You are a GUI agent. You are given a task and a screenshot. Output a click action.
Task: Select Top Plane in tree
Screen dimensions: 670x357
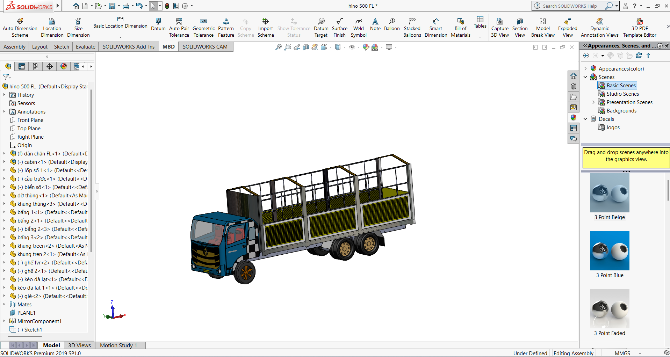click(x=26, y=129)
